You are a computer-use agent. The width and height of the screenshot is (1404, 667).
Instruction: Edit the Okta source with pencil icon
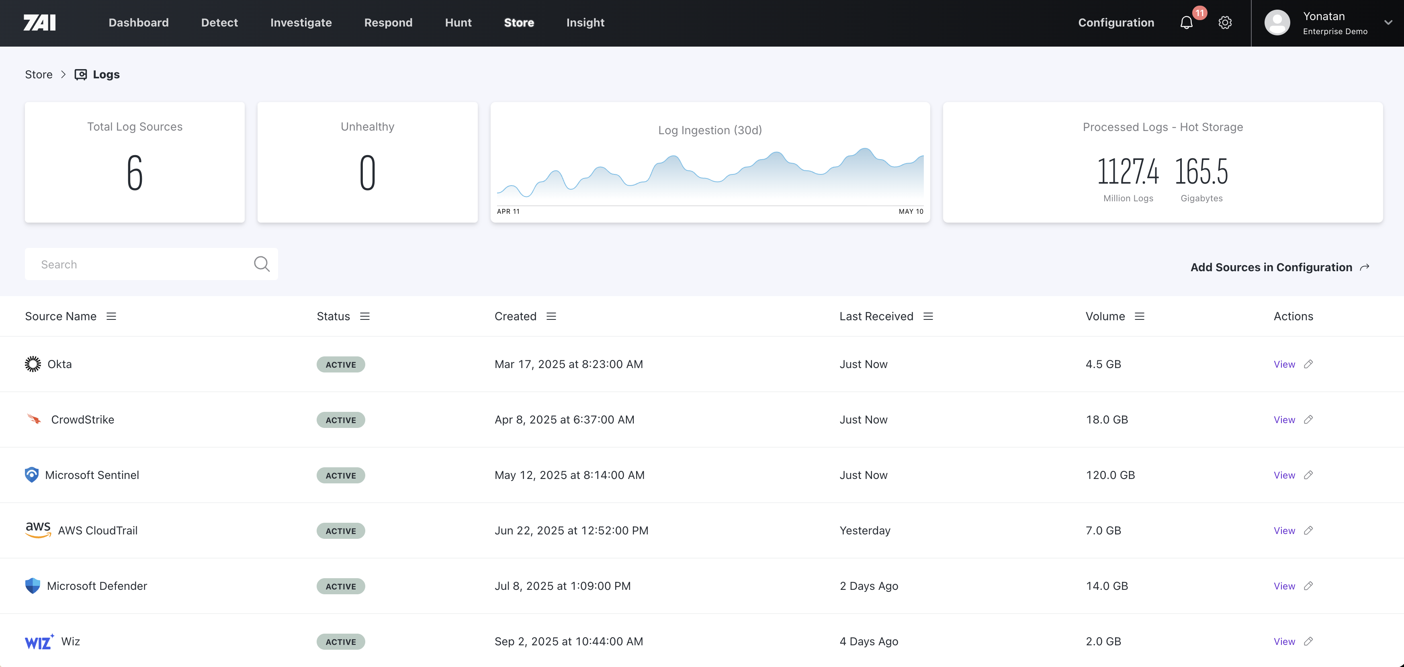coord(1308,364)
